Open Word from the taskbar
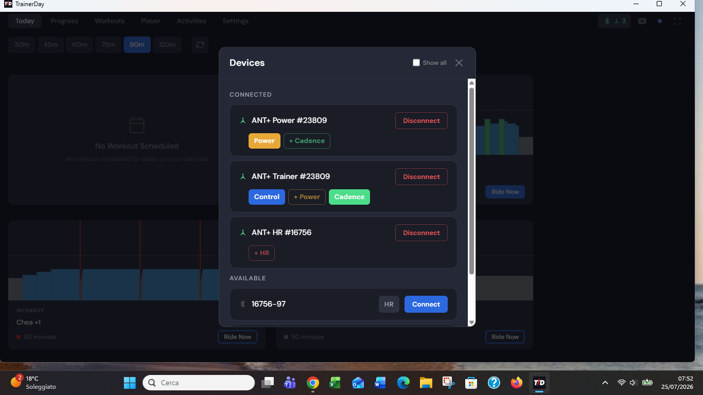Image resolution: width=703 pixels, height=395 pixels. [x=380, y=383]
